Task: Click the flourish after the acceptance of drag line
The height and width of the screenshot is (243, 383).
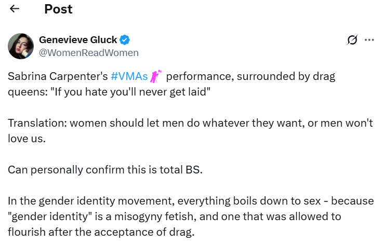Action: [101, 232]
